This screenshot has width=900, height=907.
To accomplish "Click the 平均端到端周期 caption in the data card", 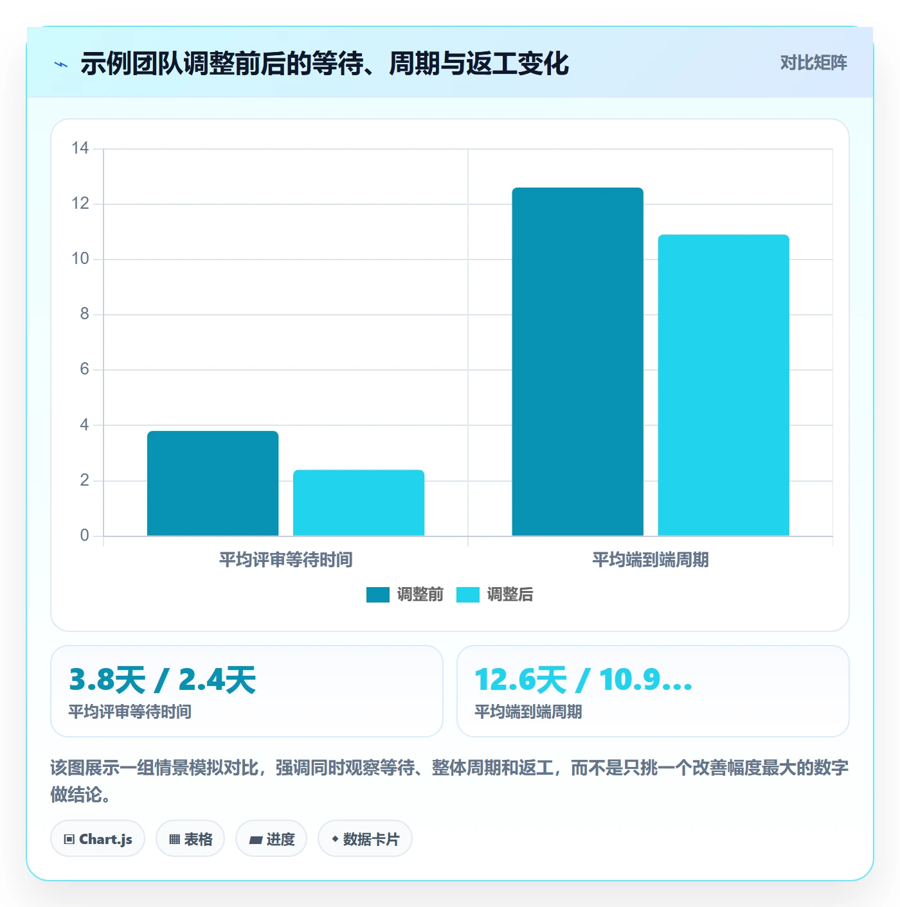I will point(528,712).
